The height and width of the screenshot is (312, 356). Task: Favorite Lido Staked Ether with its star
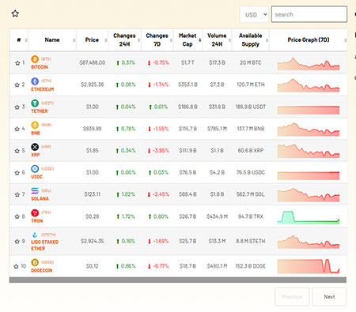(x=17, y=241)
